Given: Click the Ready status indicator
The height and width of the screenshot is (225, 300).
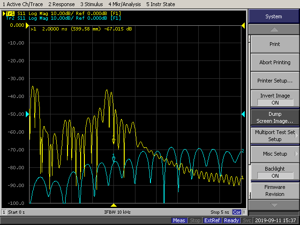Looking at the screenshot, I should point(231,220).
